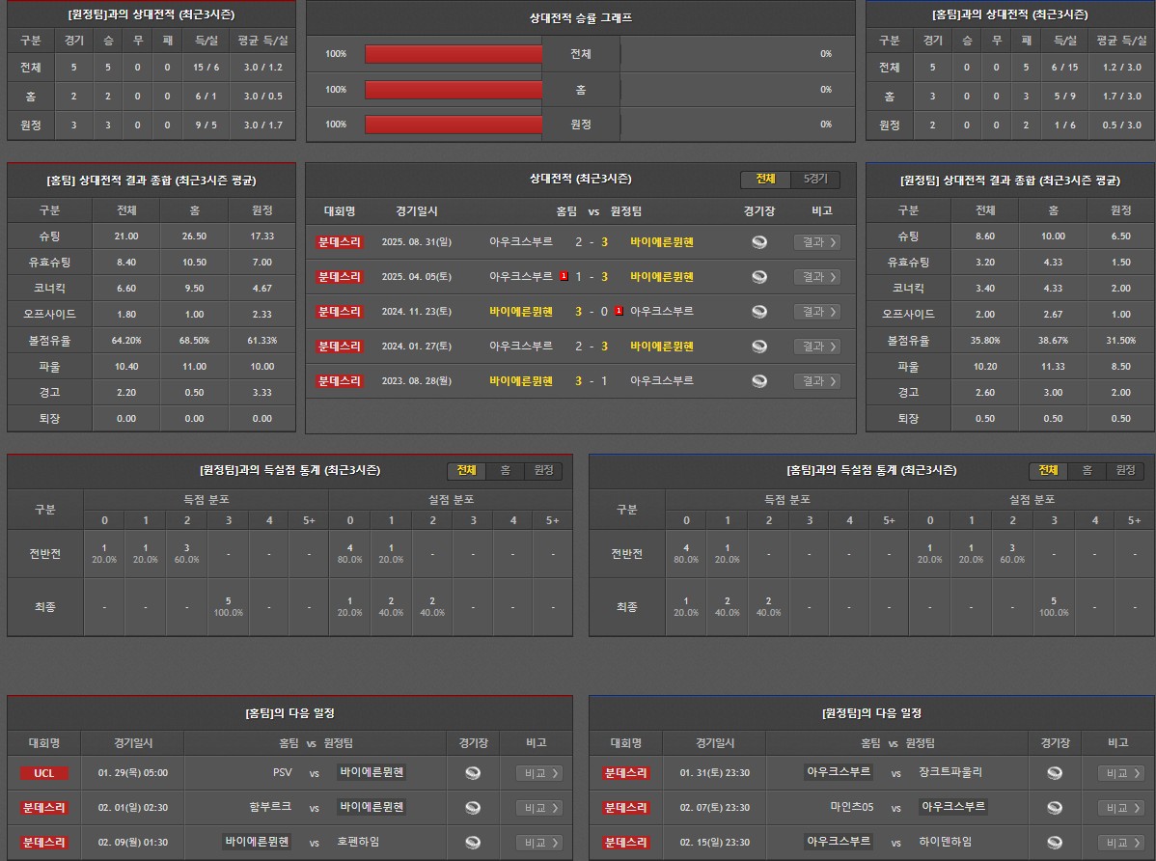Select 5경기 toggle in 상대전적 panel

(815, 180)
